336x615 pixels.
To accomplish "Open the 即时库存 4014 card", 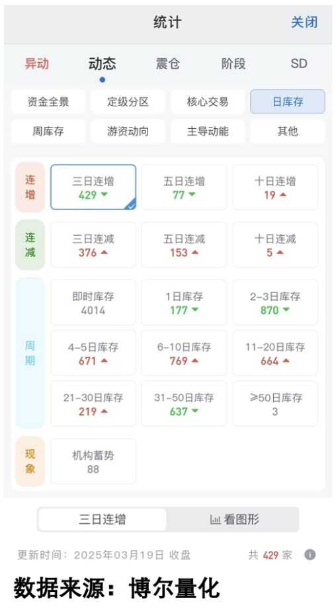I will (x=93, y=303).
